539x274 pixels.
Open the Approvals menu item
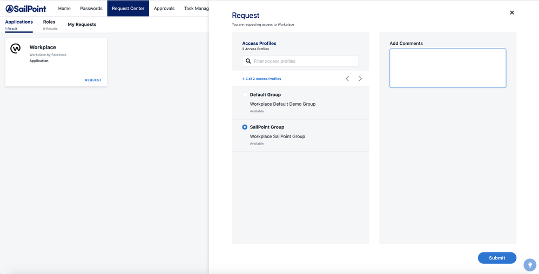(164, 9)
